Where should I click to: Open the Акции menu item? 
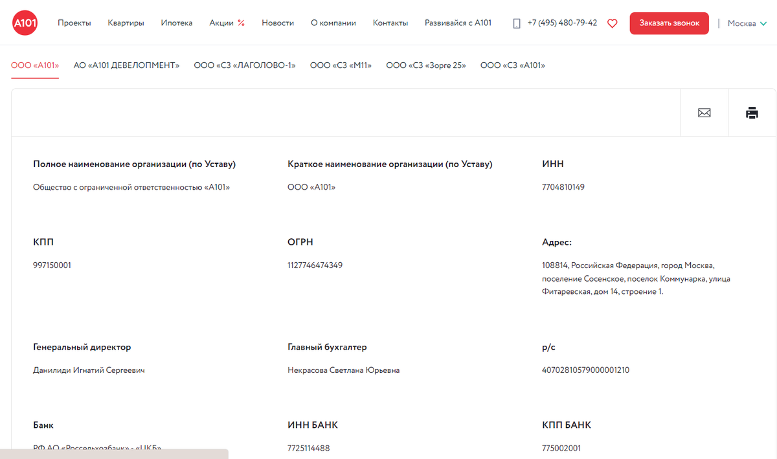coord(221,23)
